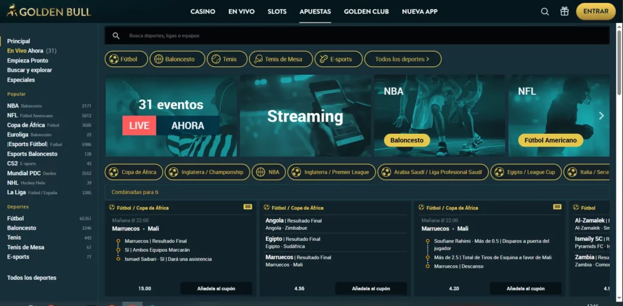Viewport: 623px width, 306px height.
Task: Select the Tenis de Mesa chip
Action: pos(281,59)
